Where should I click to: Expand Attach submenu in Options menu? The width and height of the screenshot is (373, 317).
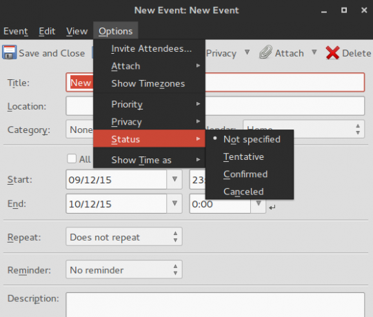pos(149,66)
